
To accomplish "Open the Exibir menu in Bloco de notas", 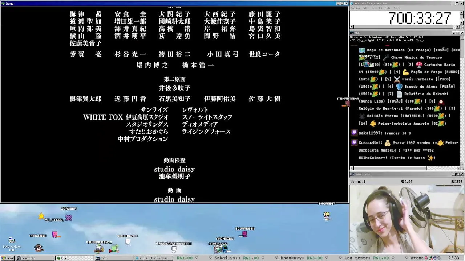I will tap(388, 8).
